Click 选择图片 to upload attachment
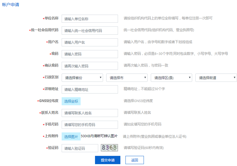Viewport: 237px width, 166px height. [x=71, y=137]
